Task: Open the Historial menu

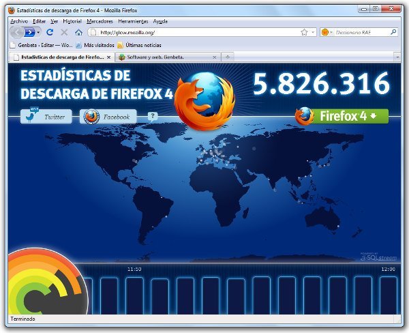Action: coord(72,21)
